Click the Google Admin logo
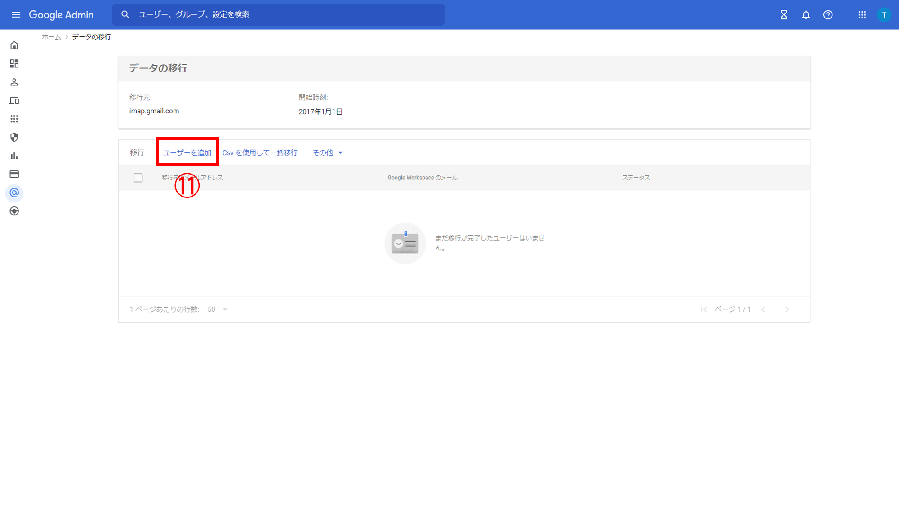Image resolution: width=899 pixels, height=506 pixels. click(61, 15)
